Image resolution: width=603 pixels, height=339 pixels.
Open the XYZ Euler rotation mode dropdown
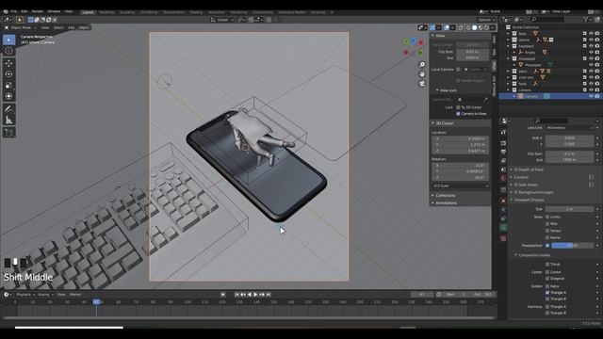click(x=461, y=186)
